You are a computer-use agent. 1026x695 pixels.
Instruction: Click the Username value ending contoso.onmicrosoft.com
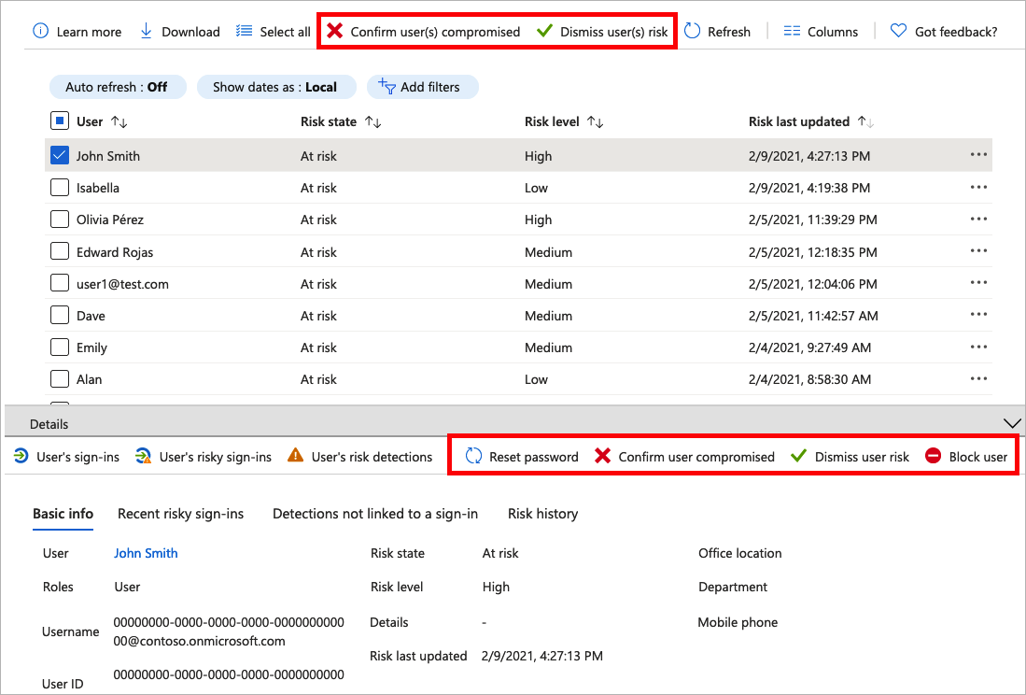[x=229, y=631]
